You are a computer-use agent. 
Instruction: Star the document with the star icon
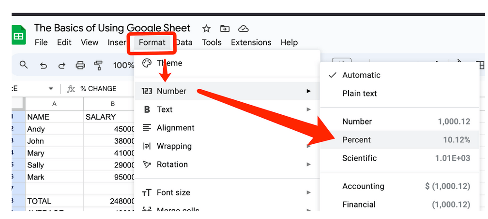pos(206,28)
